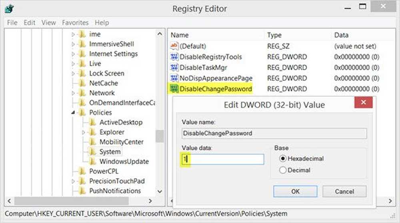
Task: Click the Live folder icon
Action: click(x=82, y=64)
